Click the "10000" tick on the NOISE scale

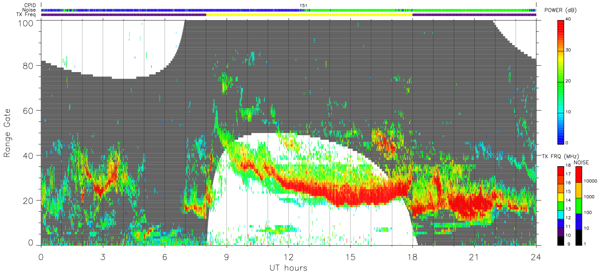click(592, 181)
